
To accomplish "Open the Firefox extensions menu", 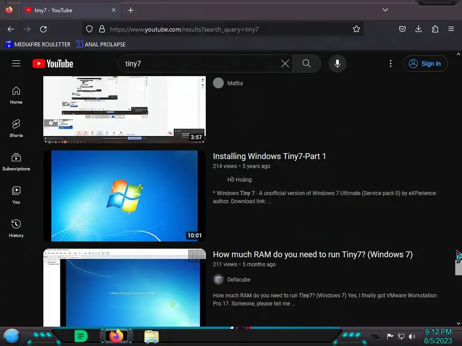I will coord(435,29).
